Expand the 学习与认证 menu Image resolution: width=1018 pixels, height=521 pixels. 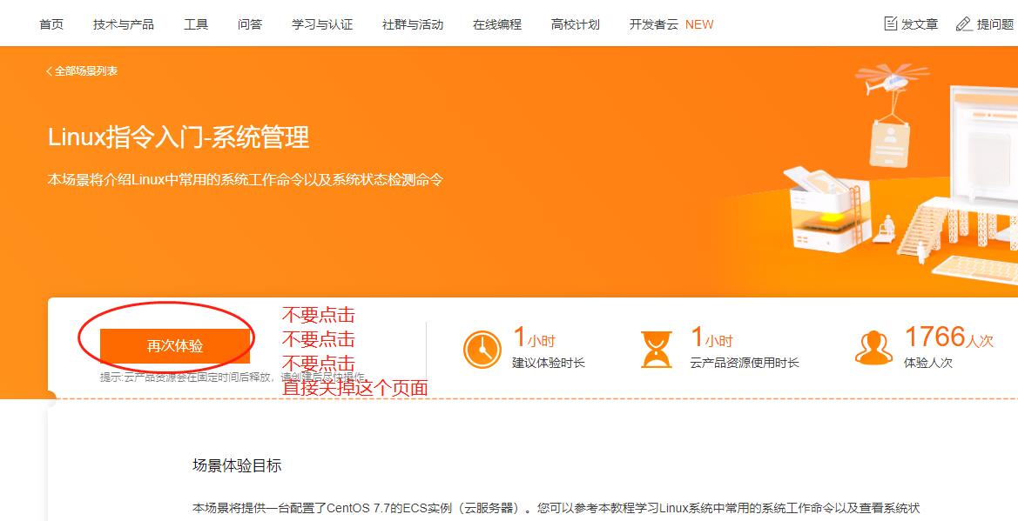(322, 24)
